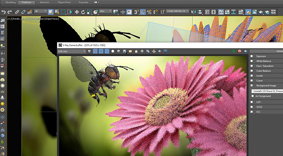
Task: Open the Material Editor icon
Action: 241,12
